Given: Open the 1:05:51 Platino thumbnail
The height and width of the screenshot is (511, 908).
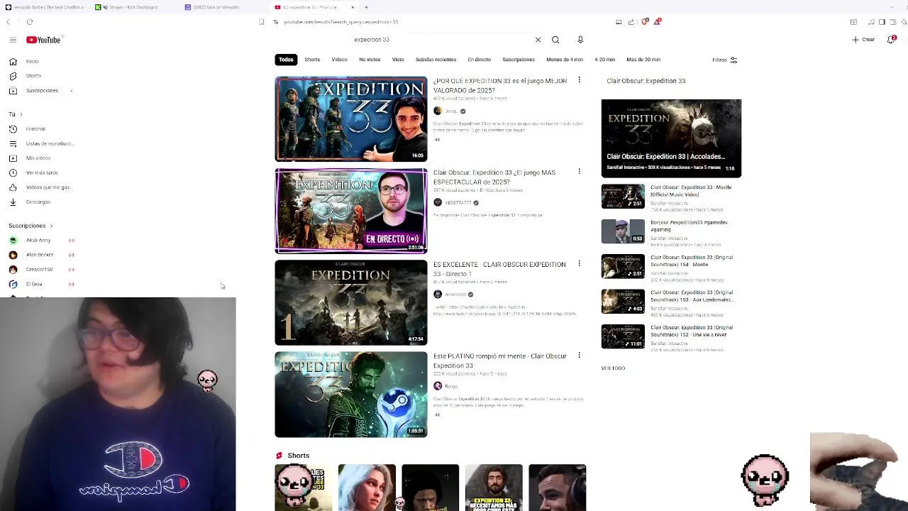Looking at the screenshot, I should (351, 395).
